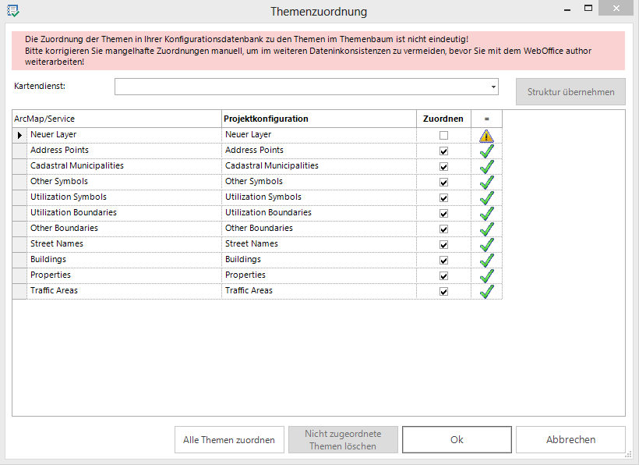The image size is (639, 465).
Task: Click the warning icon for Neuer Layer
Action: tap(486, 135)
